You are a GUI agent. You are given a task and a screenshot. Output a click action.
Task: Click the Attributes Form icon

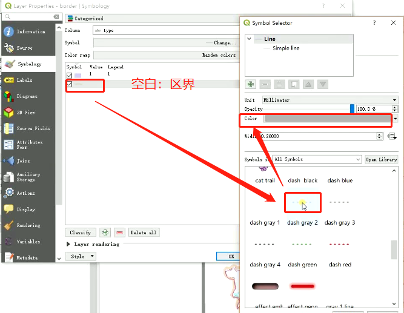[x=8, y=145]
